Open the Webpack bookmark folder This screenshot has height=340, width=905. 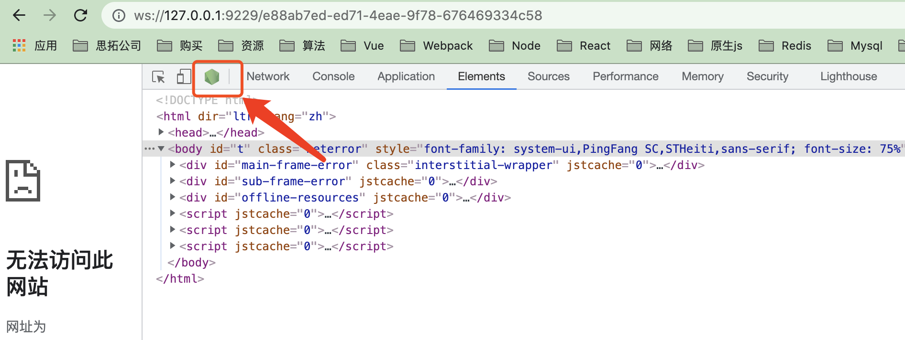[x=436, y=45]
